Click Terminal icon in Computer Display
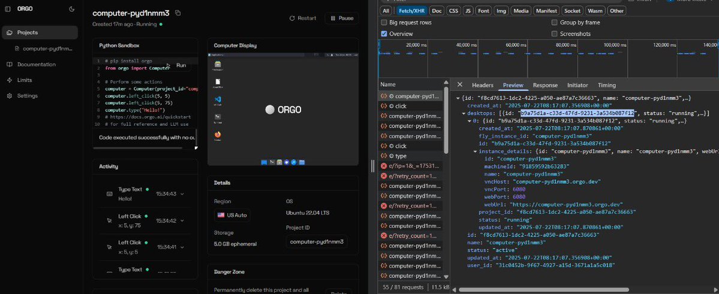This screenshot has height=294, width=719. tap(218, 118)
